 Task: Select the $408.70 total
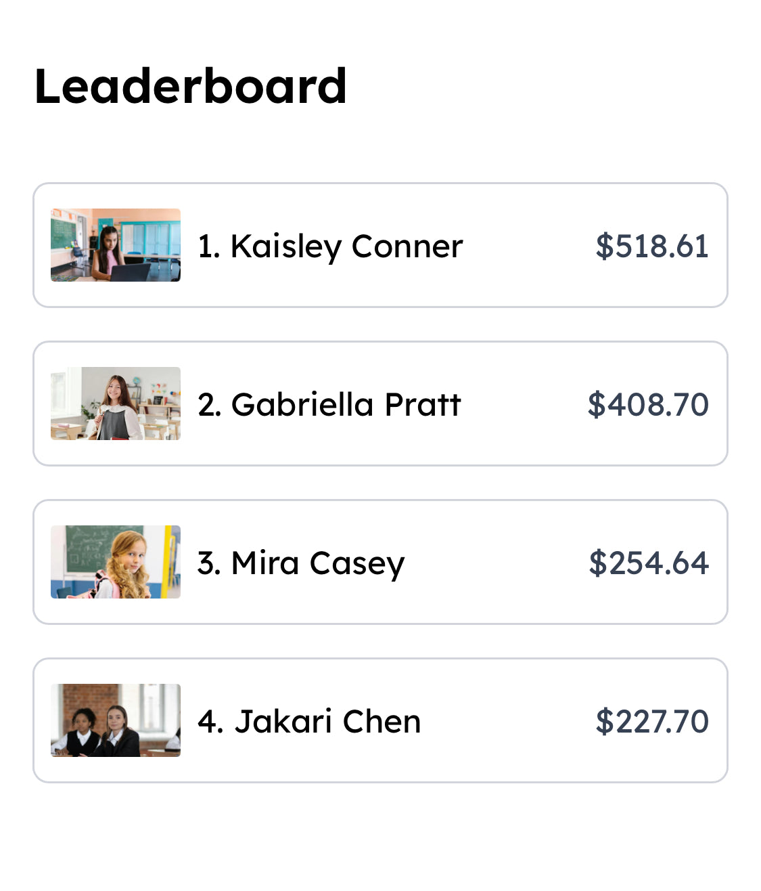[647, 404]
